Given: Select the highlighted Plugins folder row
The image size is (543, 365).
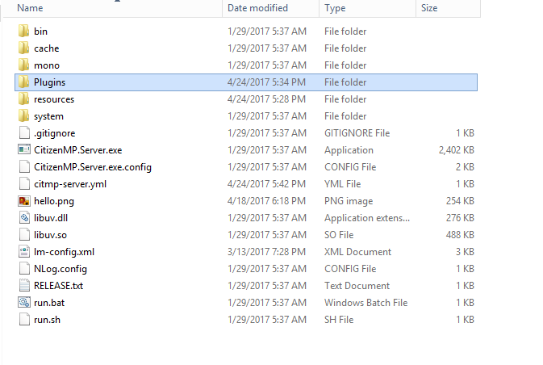Looking at the screenshot, I should click(246, 82).
